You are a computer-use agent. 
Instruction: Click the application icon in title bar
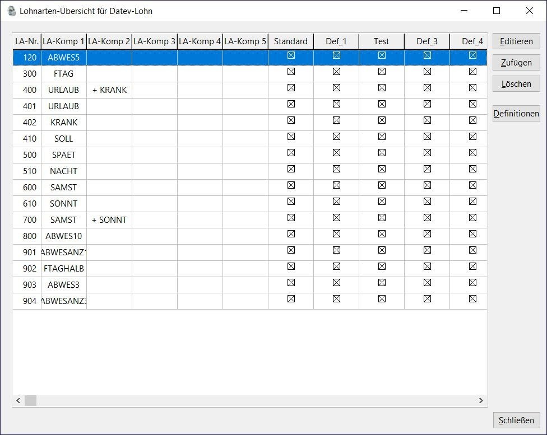pyautogui.click(x=12, y=11)
